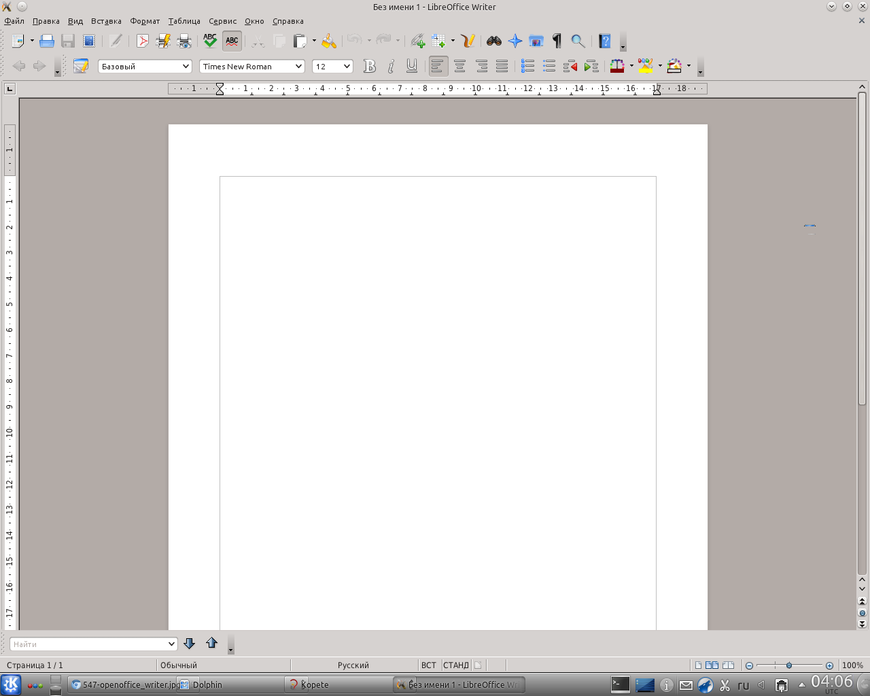Click the Edit File pencil icon
The width and height of the screenshot is (870, 696).
[x=116, y=41]
